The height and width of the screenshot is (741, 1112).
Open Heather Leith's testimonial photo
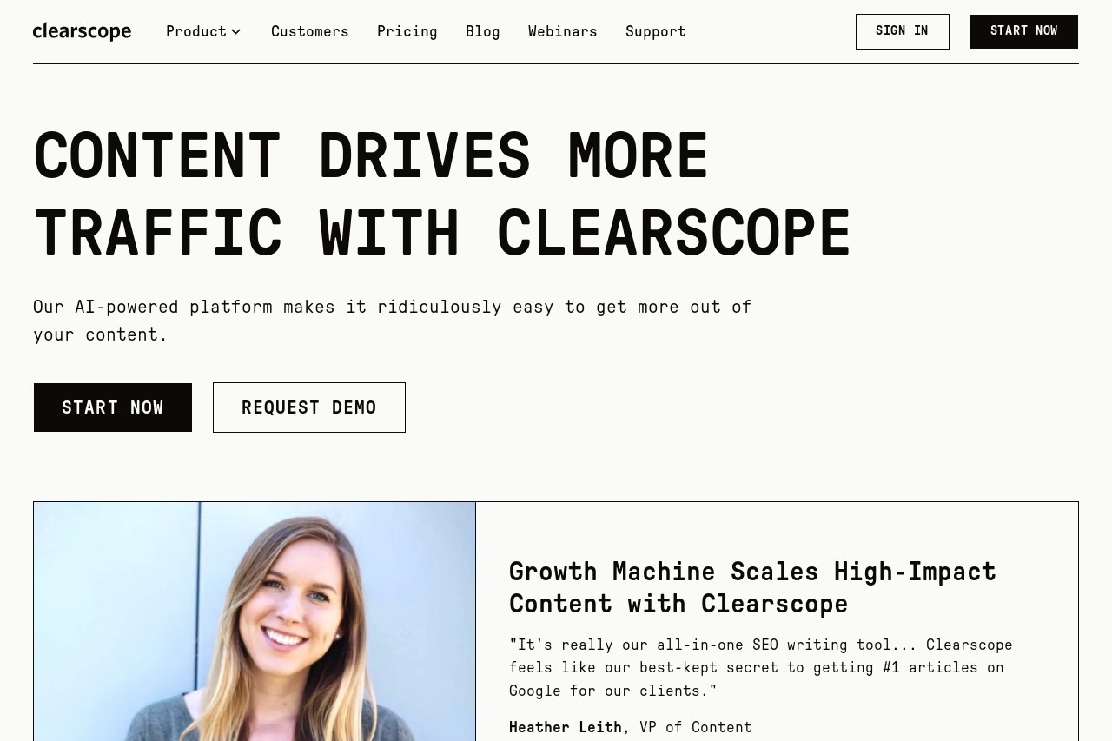click(255, 621)
